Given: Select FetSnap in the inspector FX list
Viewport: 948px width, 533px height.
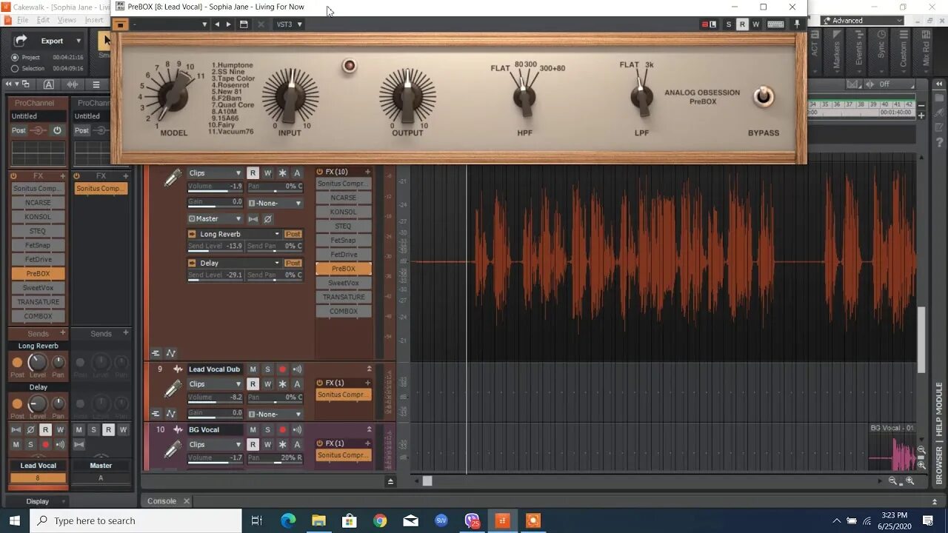Looking at the screenshot, I should 38,245.
